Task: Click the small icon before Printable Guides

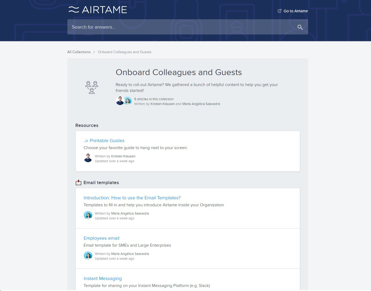Action: (x=86, y=141)
